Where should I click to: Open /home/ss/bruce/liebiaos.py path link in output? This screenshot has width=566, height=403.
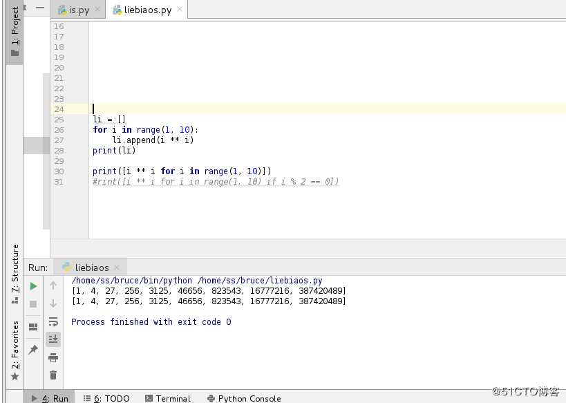click(x=260, y=280)
